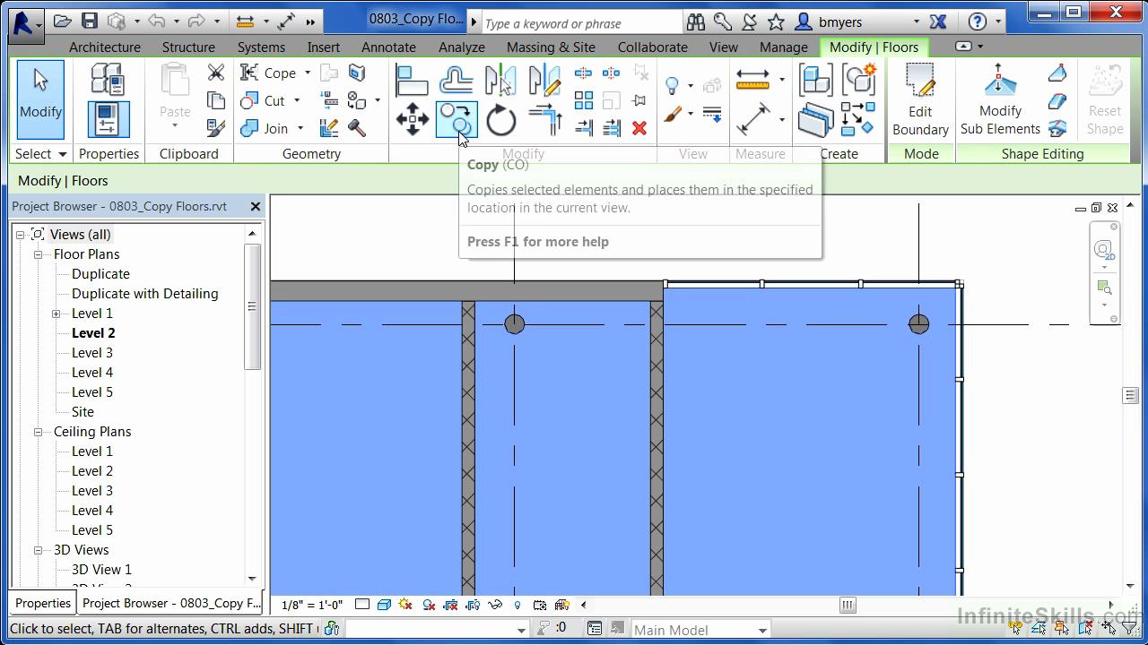Collapse the Floor Plans tree node
Viewport: 1148px width, 645px height.
click(x=39, y=254)
